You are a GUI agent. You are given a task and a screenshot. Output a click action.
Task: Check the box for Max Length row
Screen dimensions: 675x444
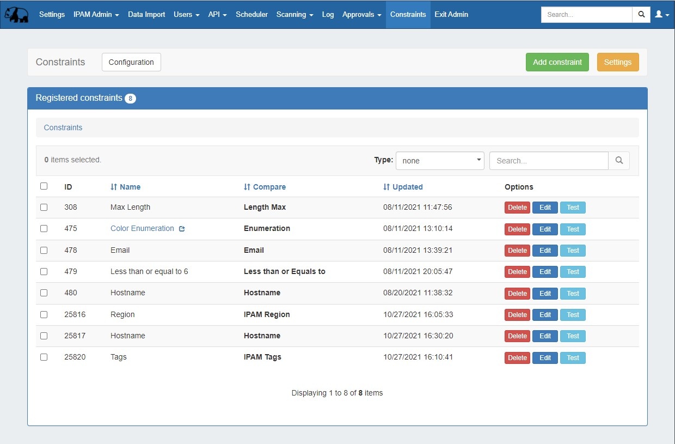pos(44,208)
